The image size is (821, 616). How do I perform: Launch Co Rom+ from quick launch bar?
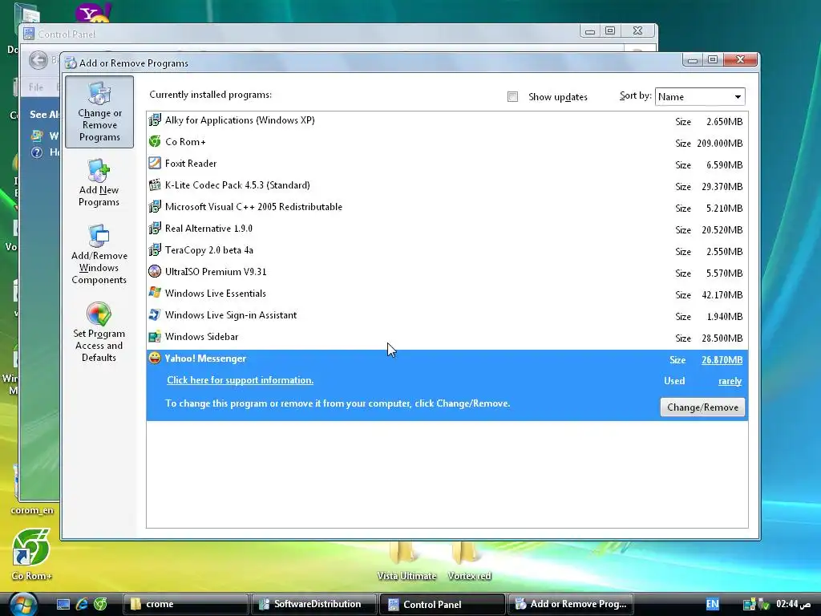[x=100, y=604]
